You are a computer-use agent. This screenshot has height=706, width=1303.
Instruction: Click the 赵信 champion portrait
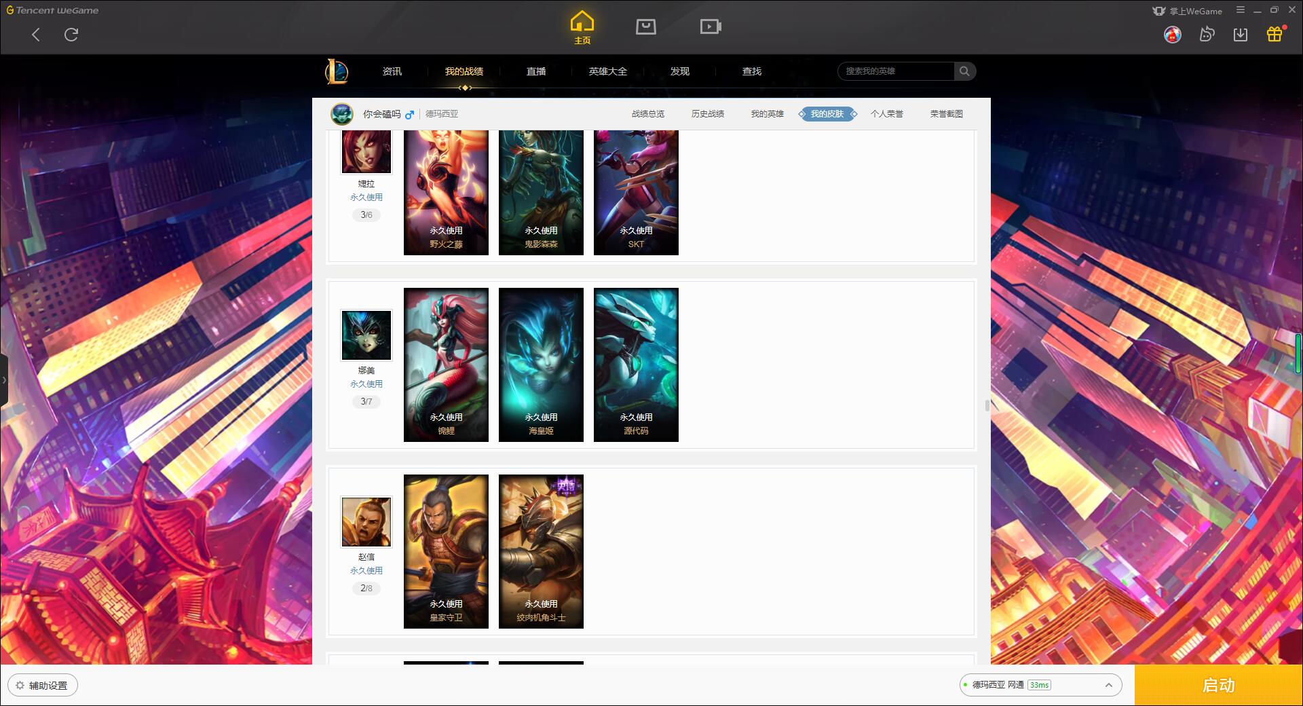366,522
